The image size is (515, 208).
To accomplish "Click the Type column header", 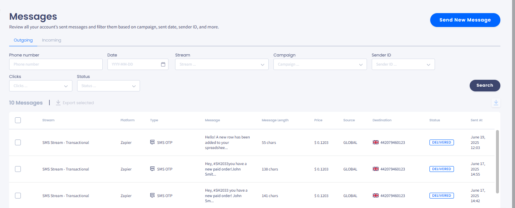I will 154,120.
